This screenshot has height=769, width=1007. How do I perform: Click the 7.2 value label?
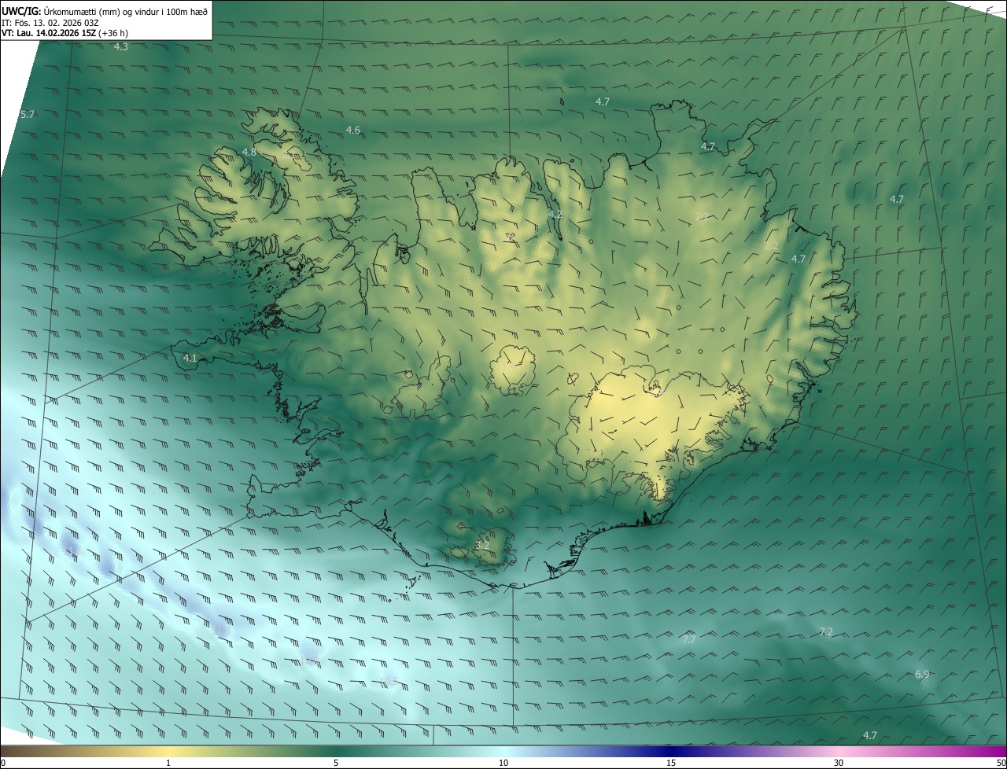pos(826,631)
